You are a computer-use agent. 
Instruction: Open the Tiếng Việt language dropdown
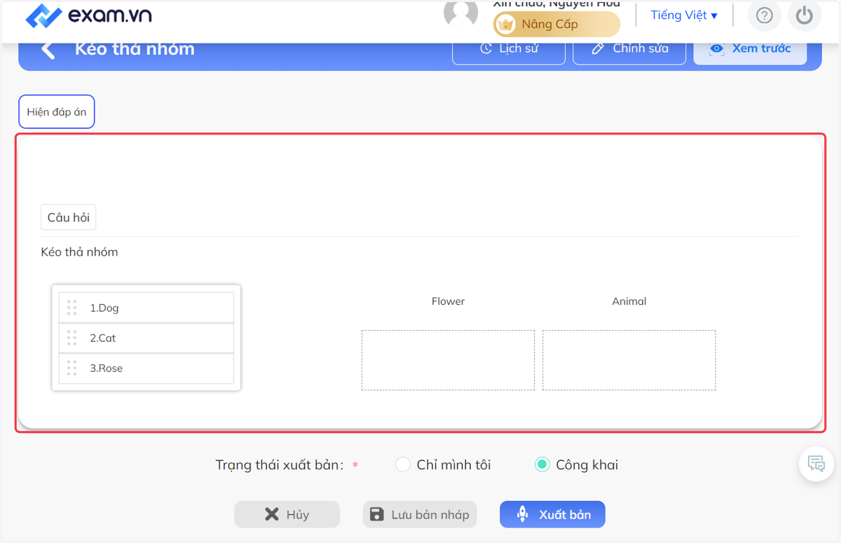[x=684, y=15]
